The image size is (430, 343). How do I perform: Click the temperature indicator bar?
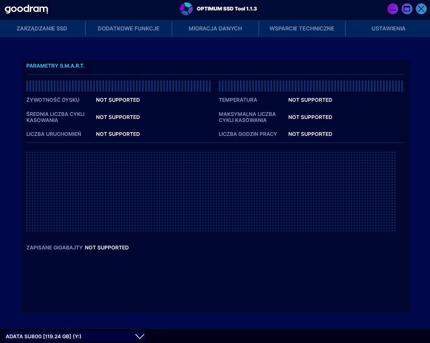pos(311,86)
